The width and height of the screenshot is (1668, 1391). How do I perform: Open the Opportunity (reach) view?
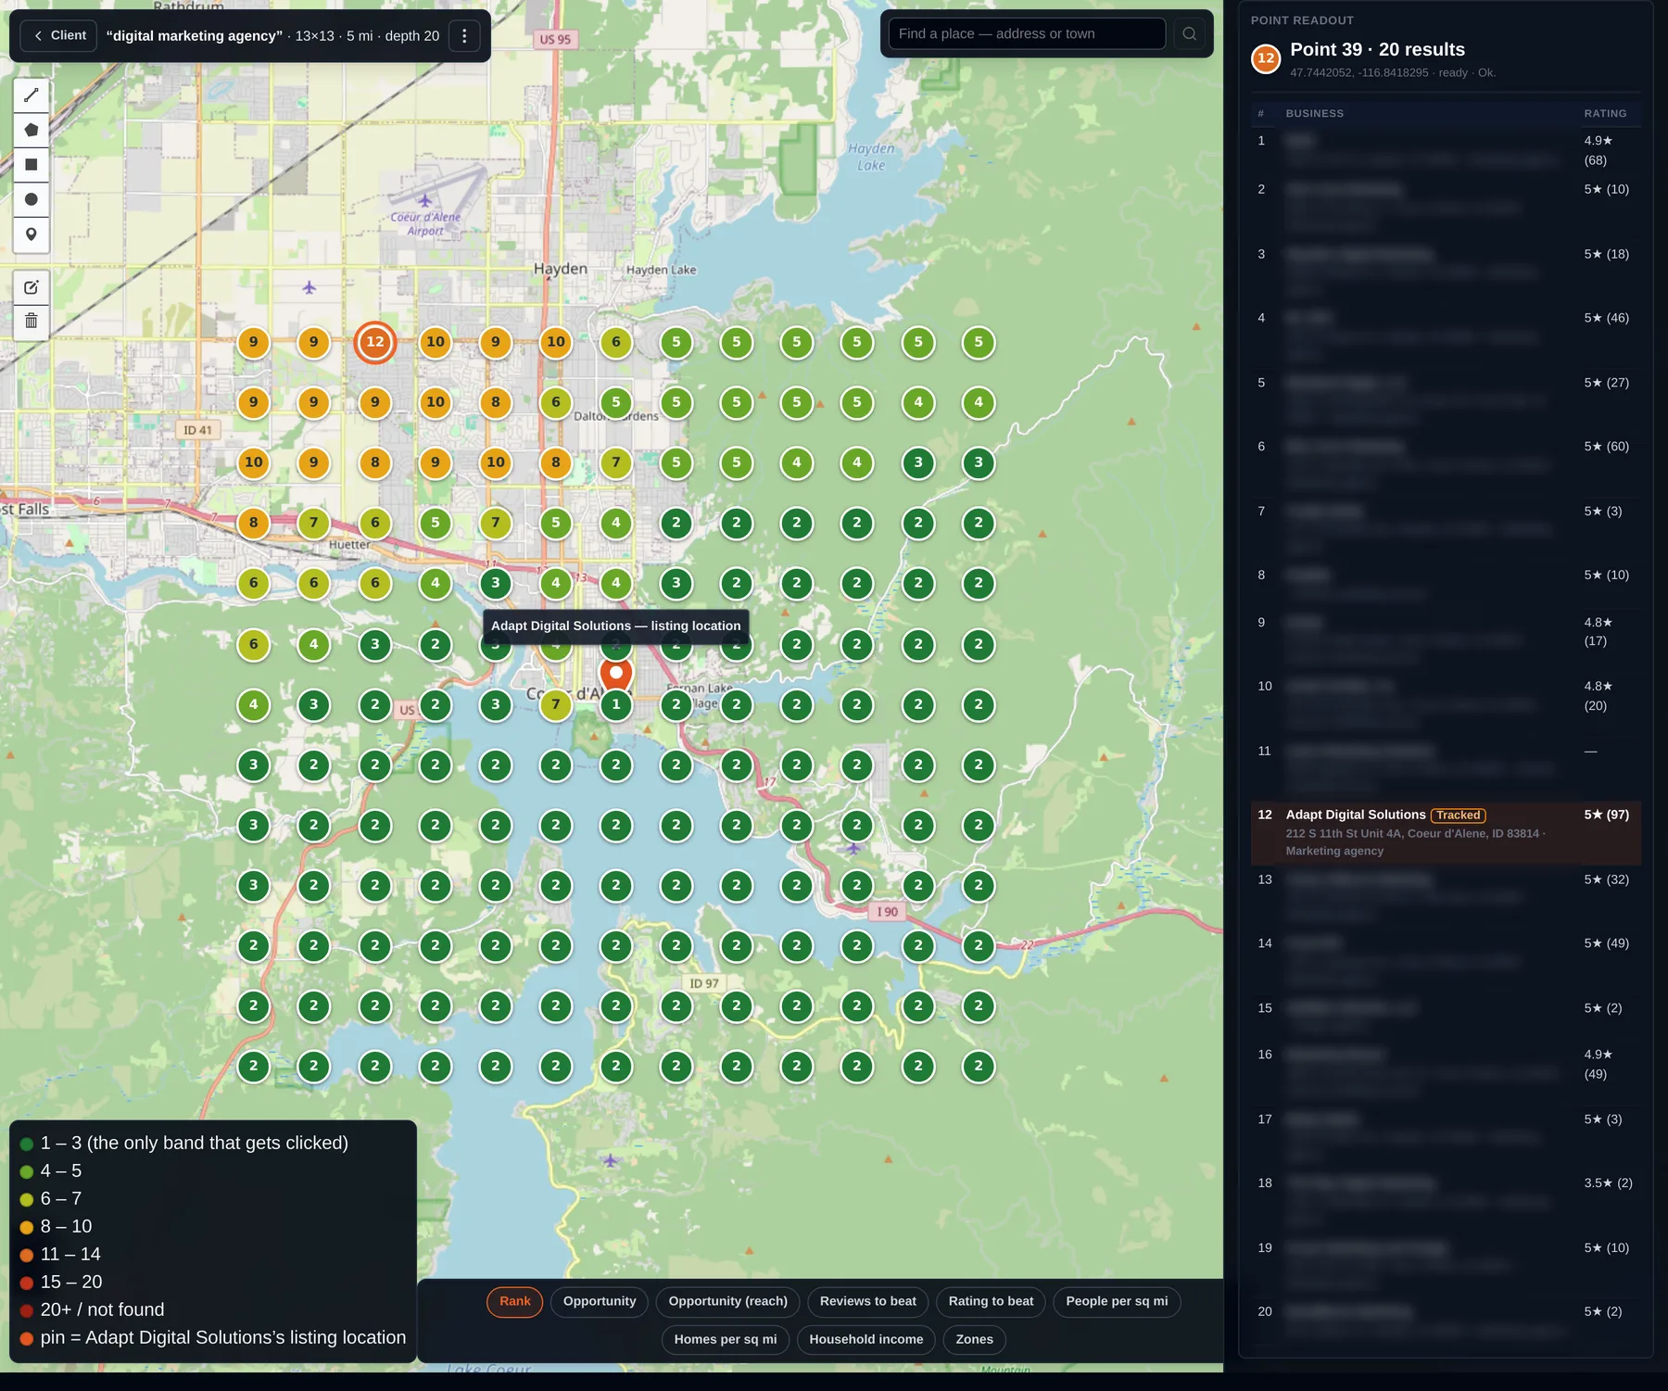728,1301
